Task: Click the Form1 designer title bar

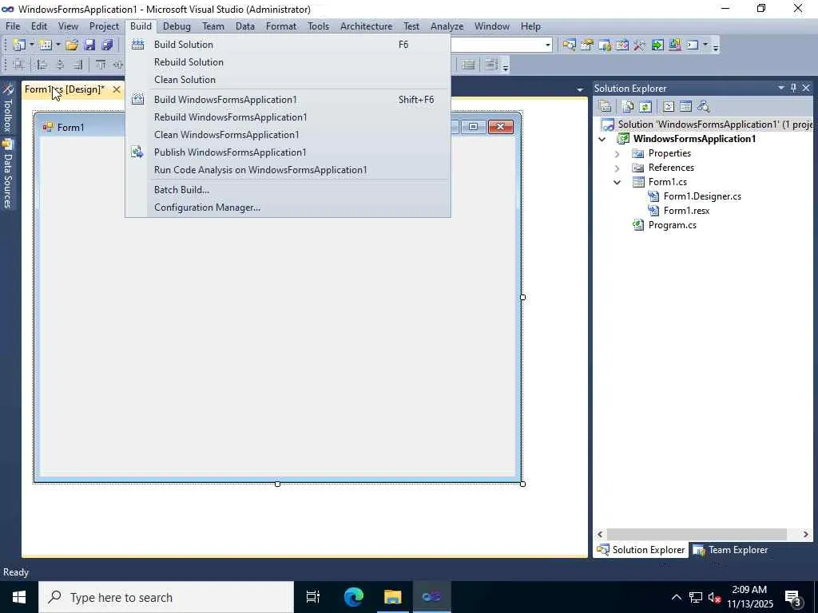Action: (x=276, y=127)
